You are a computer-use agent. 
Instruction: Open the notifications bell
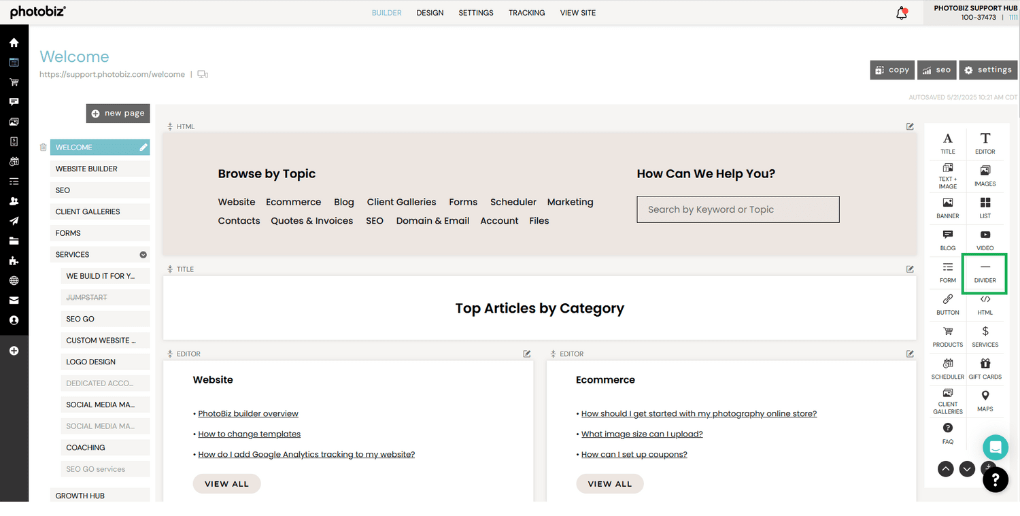coord(902,13)
